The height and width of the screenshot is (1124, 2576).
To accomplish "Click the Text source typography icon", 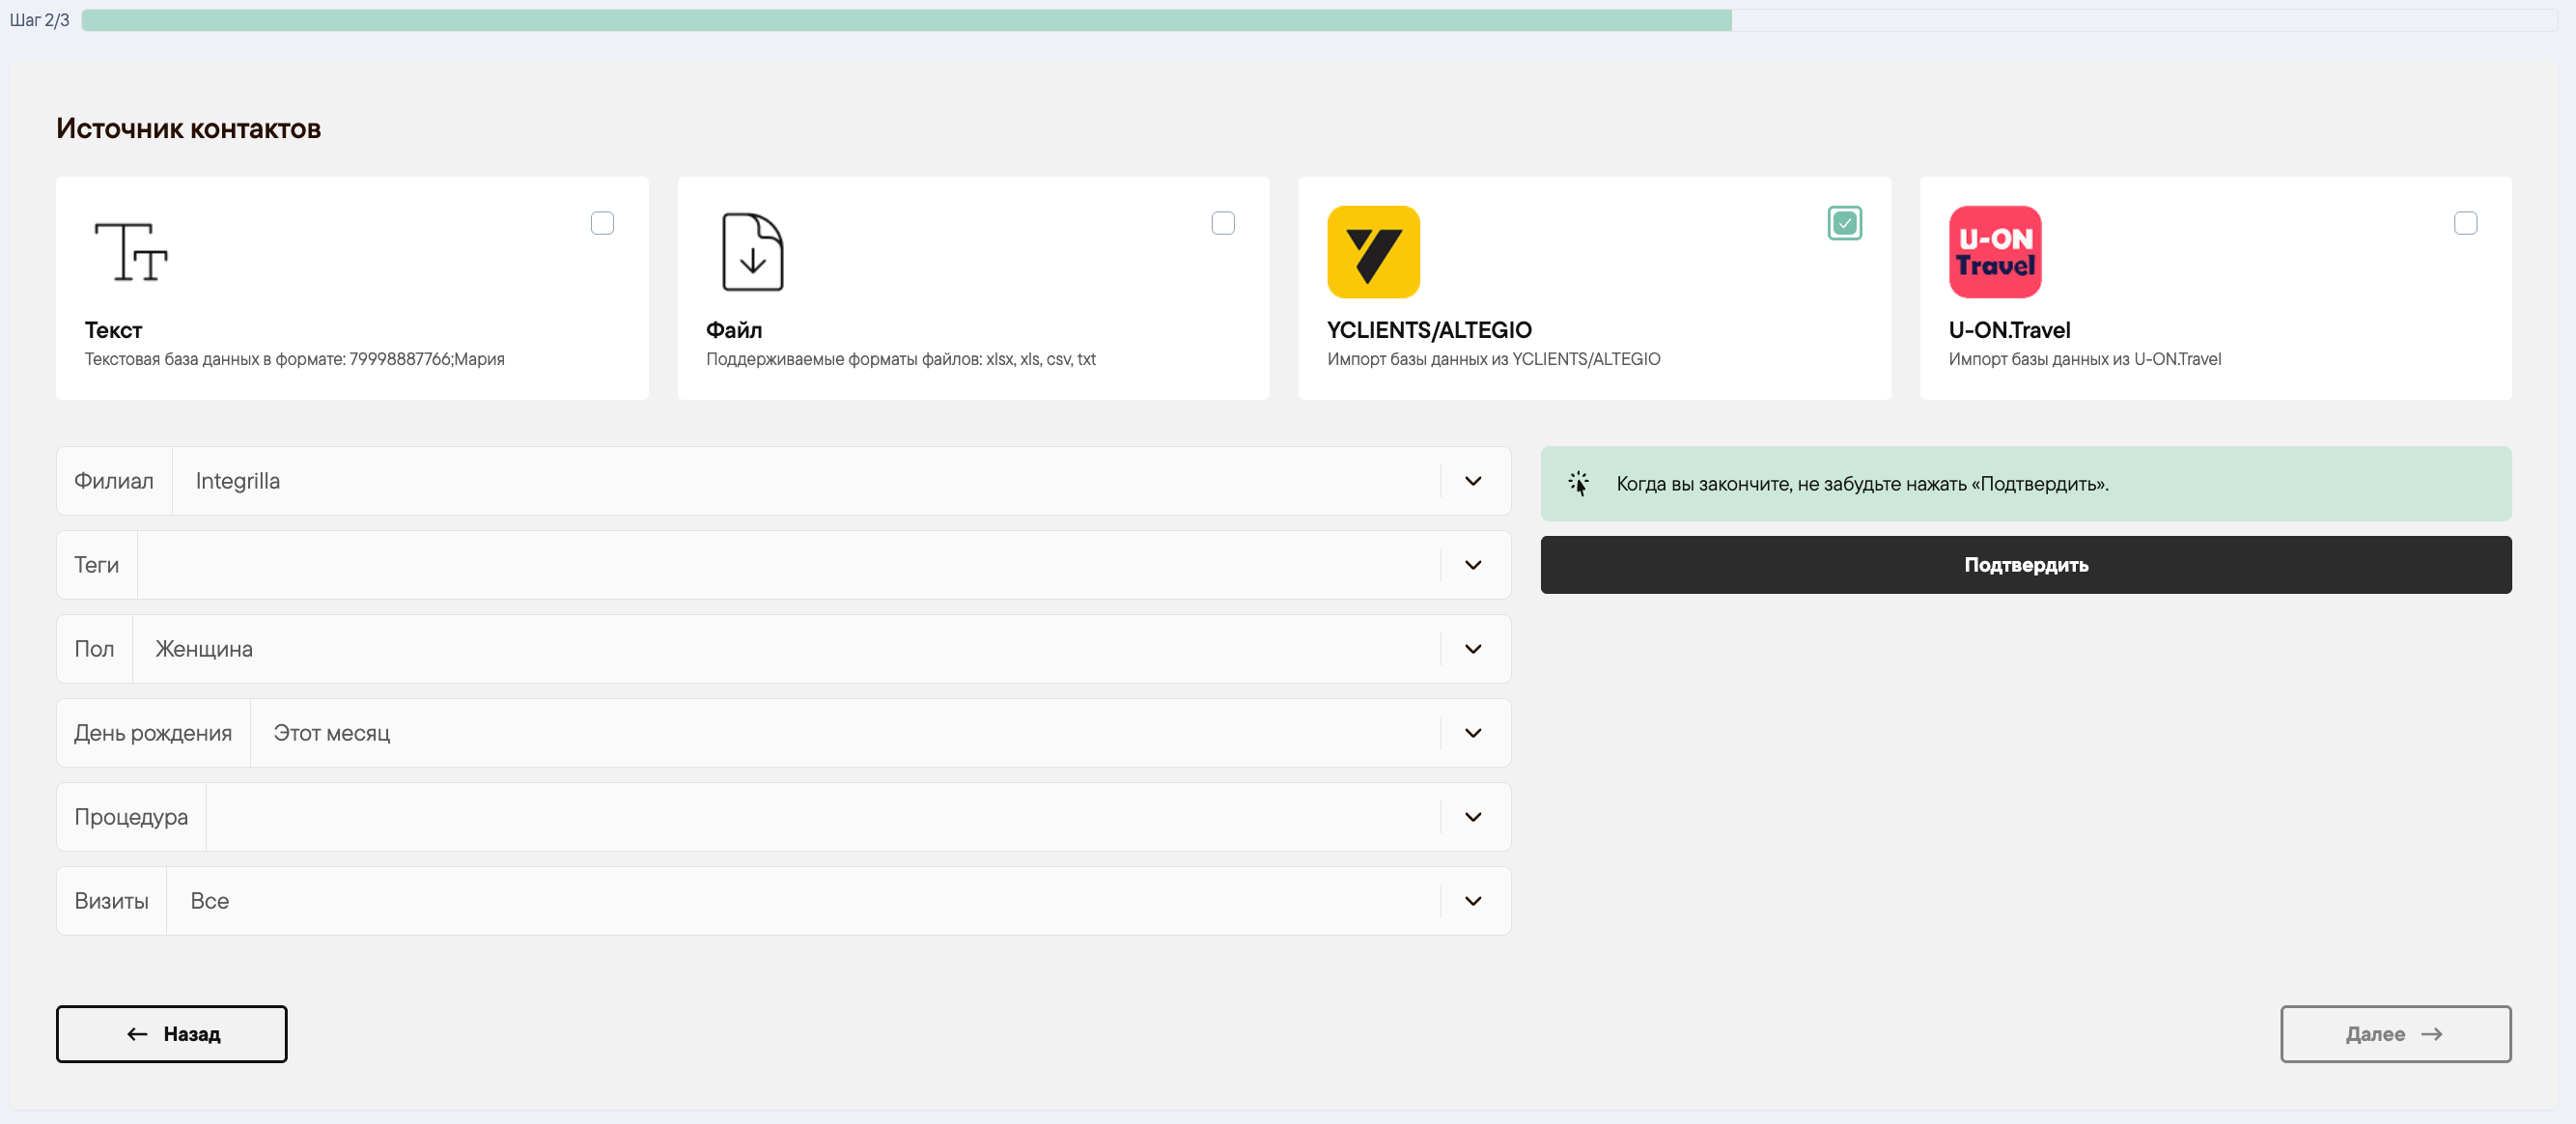I will pos(131,252).
